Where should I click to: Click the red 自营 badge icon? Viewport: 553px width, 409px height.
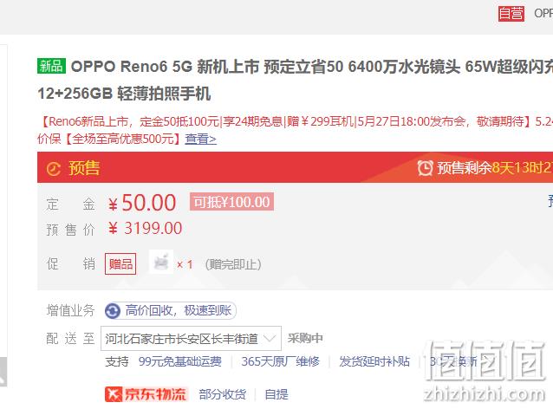point(511,14)
